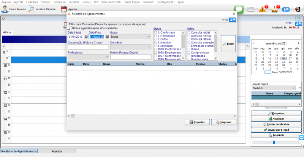Click the Exportar button
This screenshot has width=304, height=157.
(x=197, y=122)
